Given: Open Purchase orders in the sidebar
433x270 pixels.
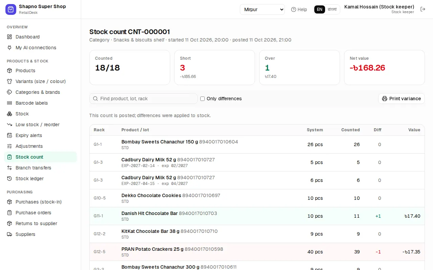Looking at the screenshot, I should click(40, 213).
